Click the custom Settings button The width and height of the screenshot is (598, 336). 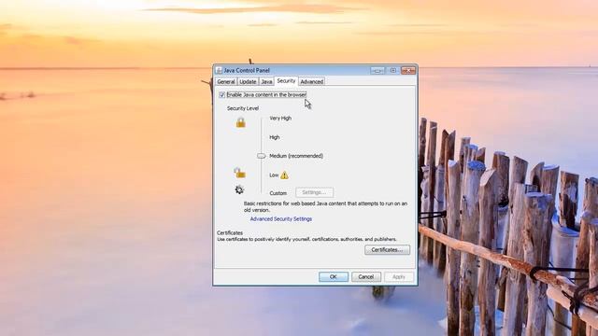pos(315,192)
